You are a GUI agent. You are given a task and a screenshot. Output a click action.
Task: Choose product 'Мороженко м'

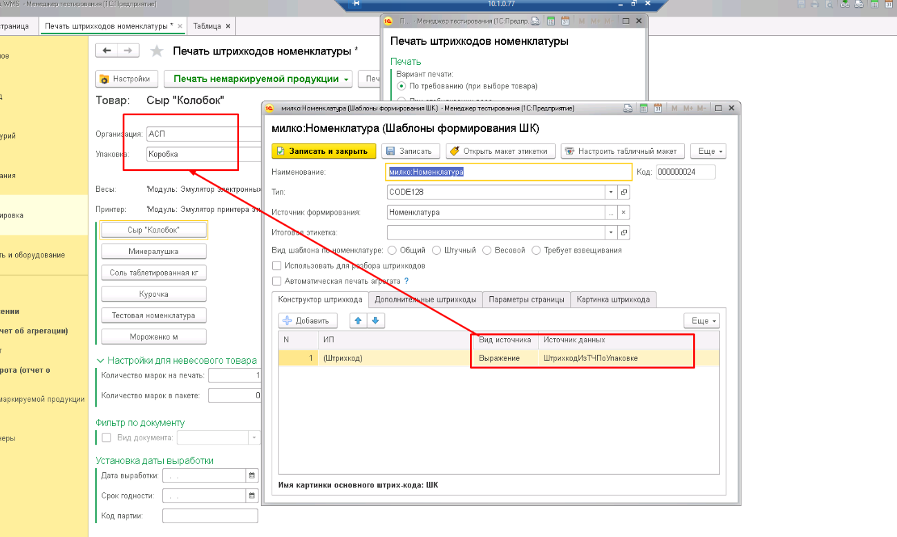coord(153,337)
